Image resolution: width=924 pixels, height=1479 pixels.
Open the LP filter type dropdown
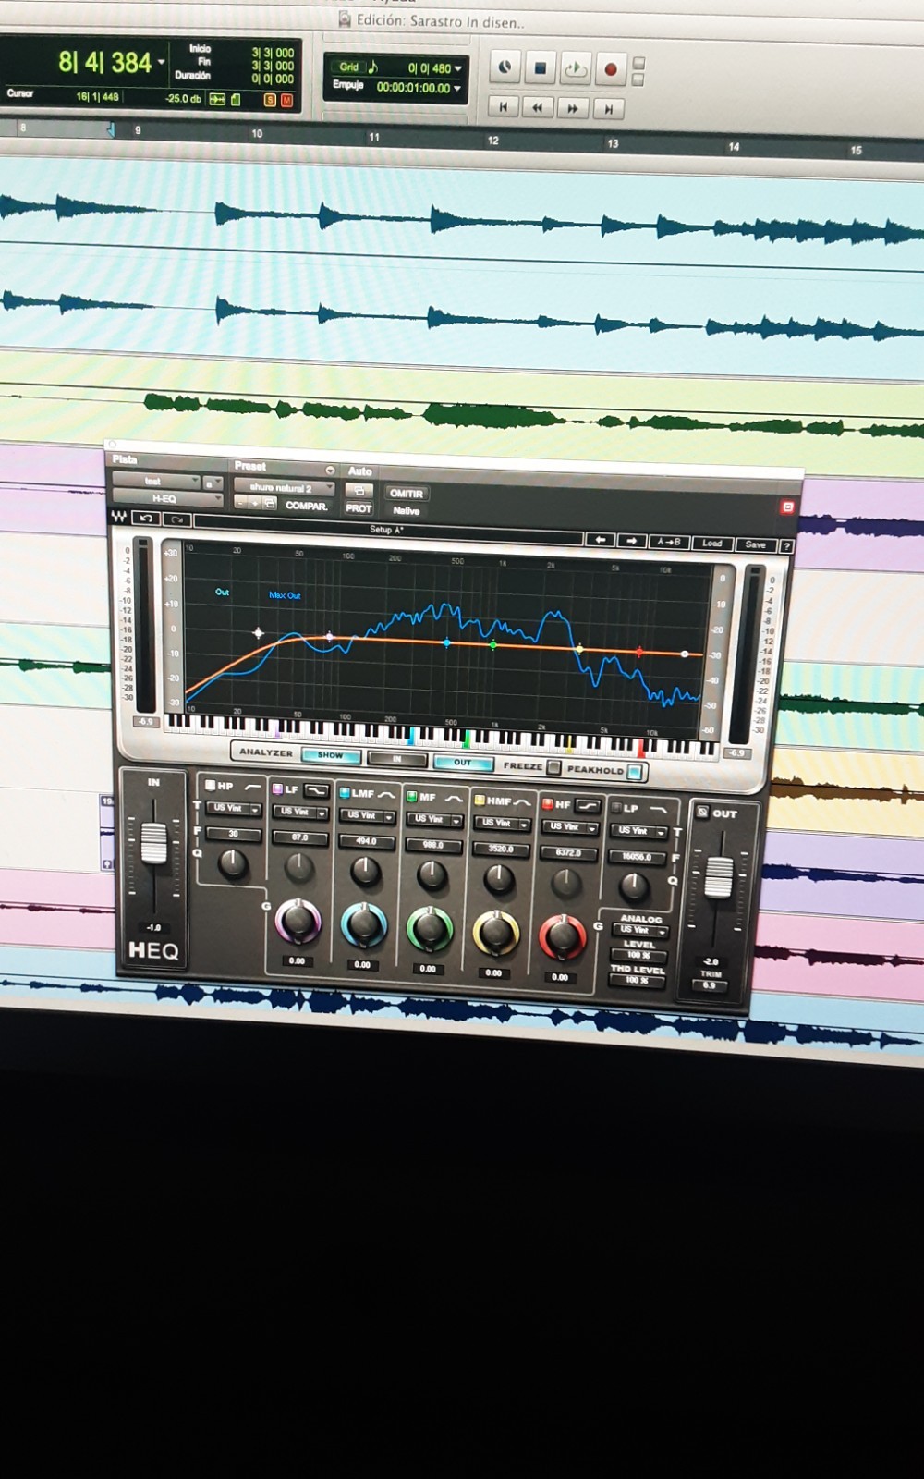pos(638,832)
